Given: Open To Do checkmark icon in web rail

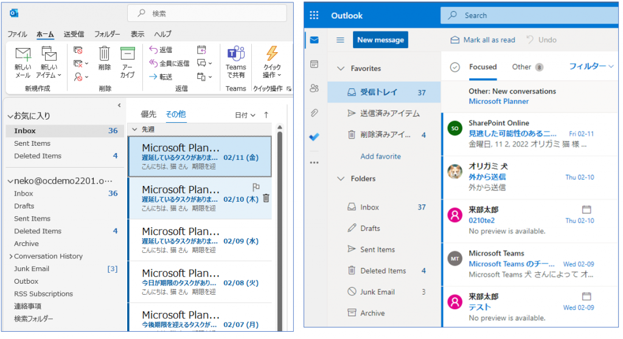Looking at the screenshot, I should [x=315, y=137].
